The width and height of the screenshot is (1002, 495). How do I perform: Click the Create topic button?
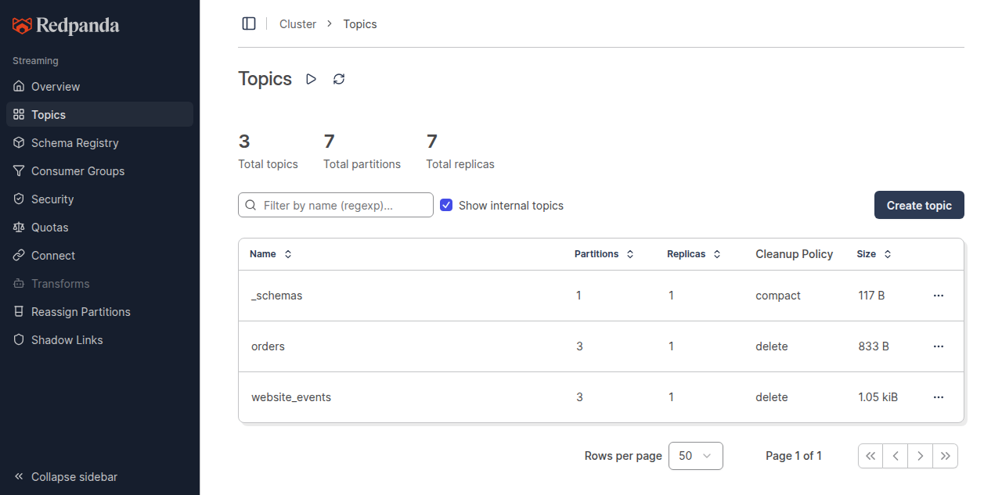coord(919,205)
